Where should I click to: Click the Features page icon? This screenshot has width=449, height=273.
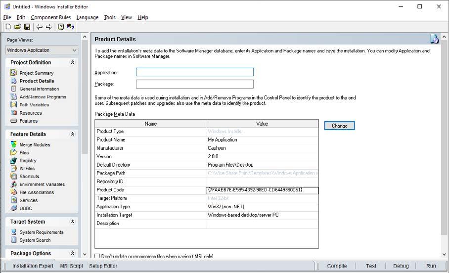(13, 121)
